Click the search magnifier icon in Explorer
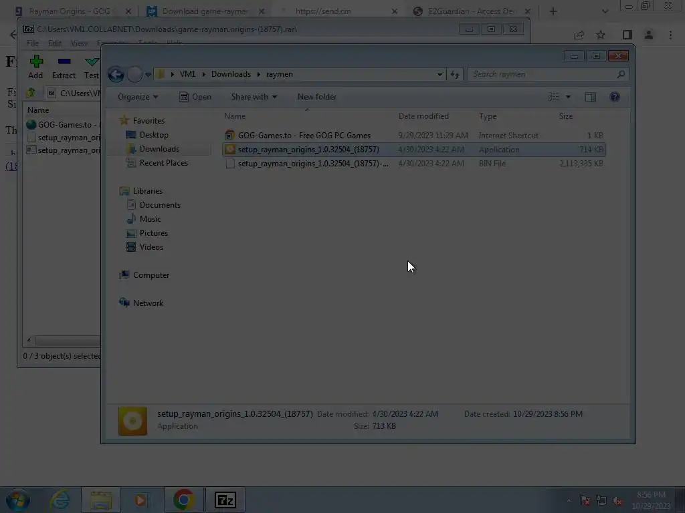The image size is (685, 513). (x=621, y=74)
